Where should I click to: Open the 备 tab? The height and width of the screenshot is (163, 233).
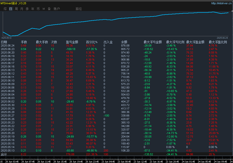(x=49, y=9)
